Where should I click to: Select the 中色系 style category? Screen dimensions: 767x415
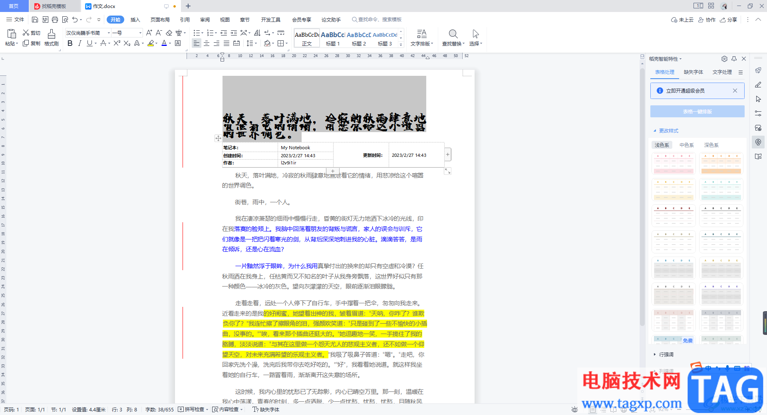(687, 145)
